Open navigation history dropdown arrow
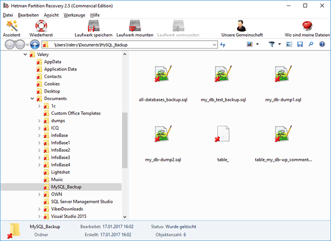This screenshot has width=331, height=241. [27, 44]
